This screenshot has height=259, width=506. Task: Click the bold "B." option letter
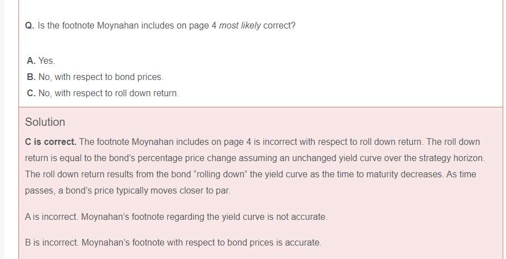click(31, 77)
